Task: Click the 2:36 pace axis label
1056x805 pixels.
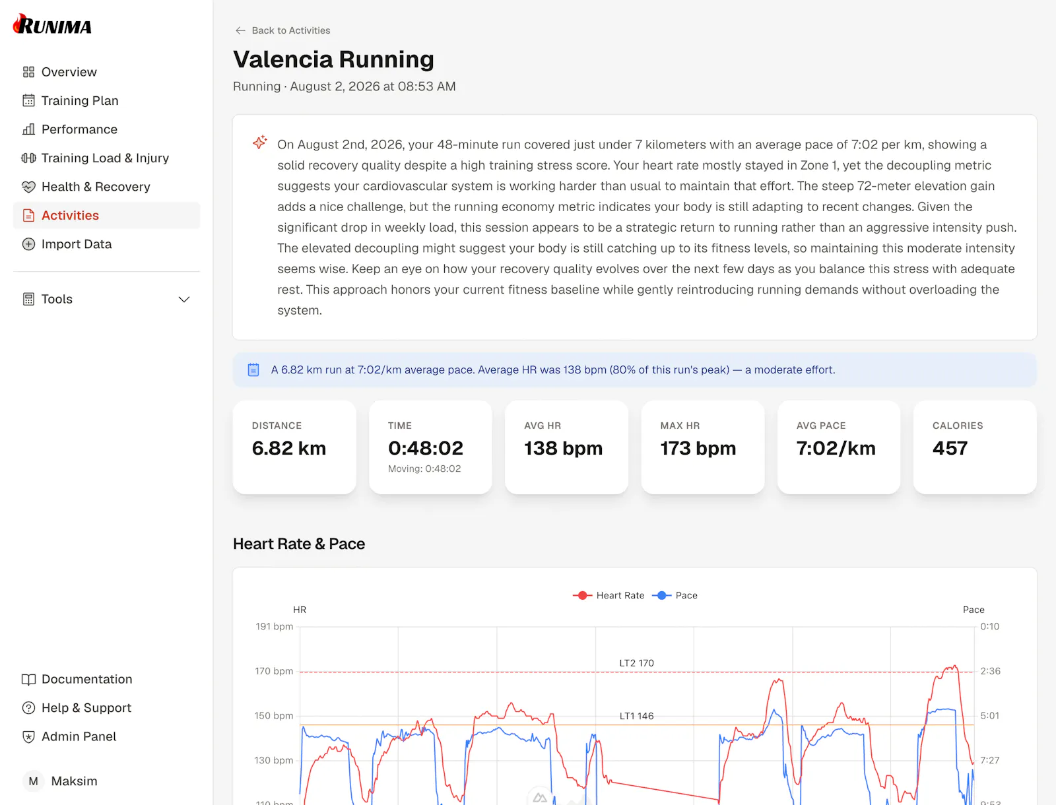Action: [990, 671]
